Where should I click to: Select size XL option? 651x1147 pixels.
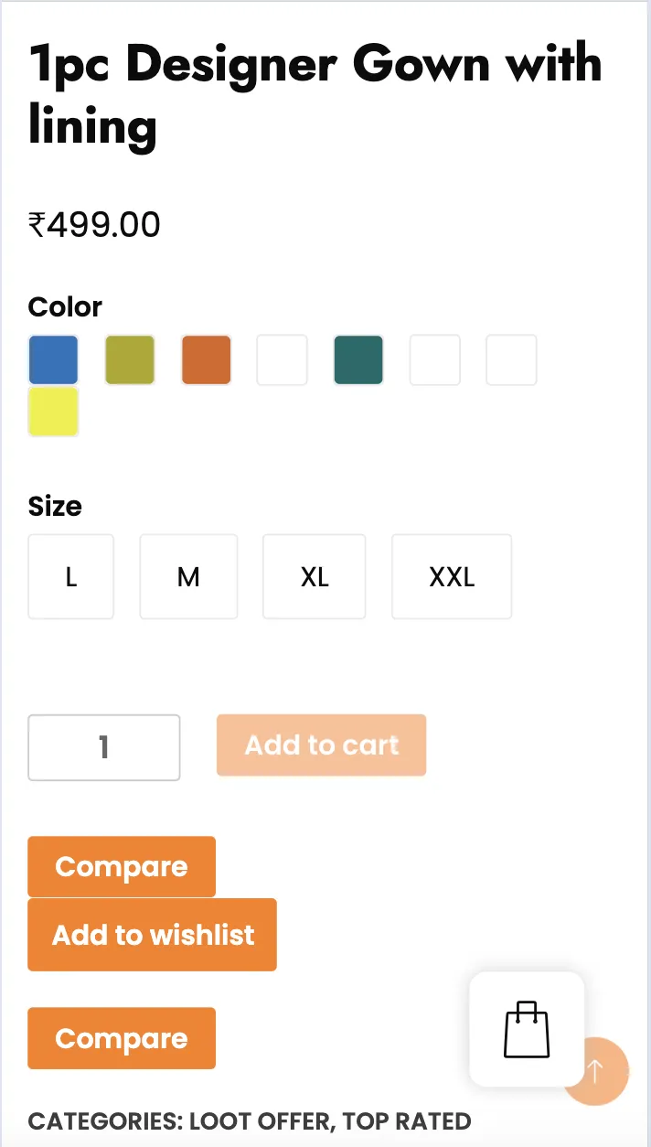(315, 577)
